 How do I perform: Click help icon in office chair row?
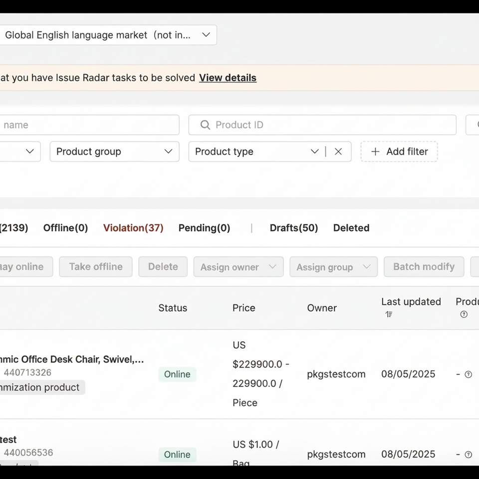coord(468,374)
